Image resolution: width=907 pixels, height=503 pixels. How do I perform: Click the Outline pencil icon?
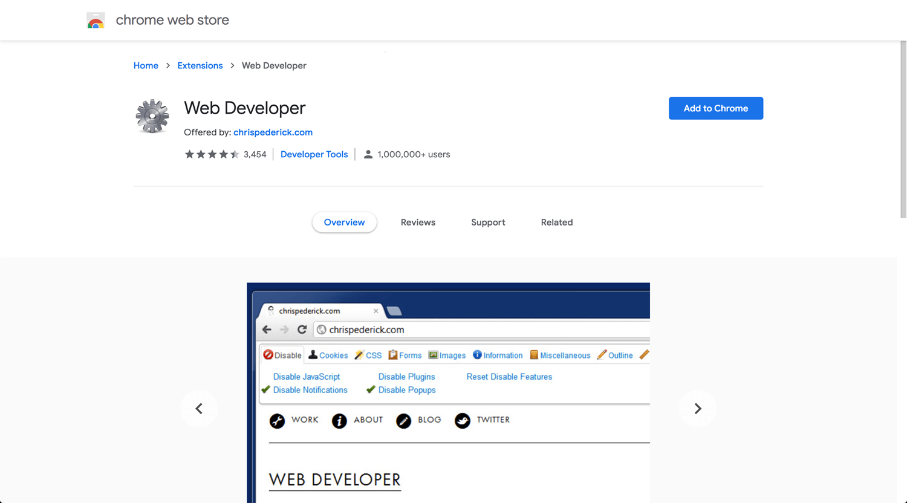coord(602,355)
